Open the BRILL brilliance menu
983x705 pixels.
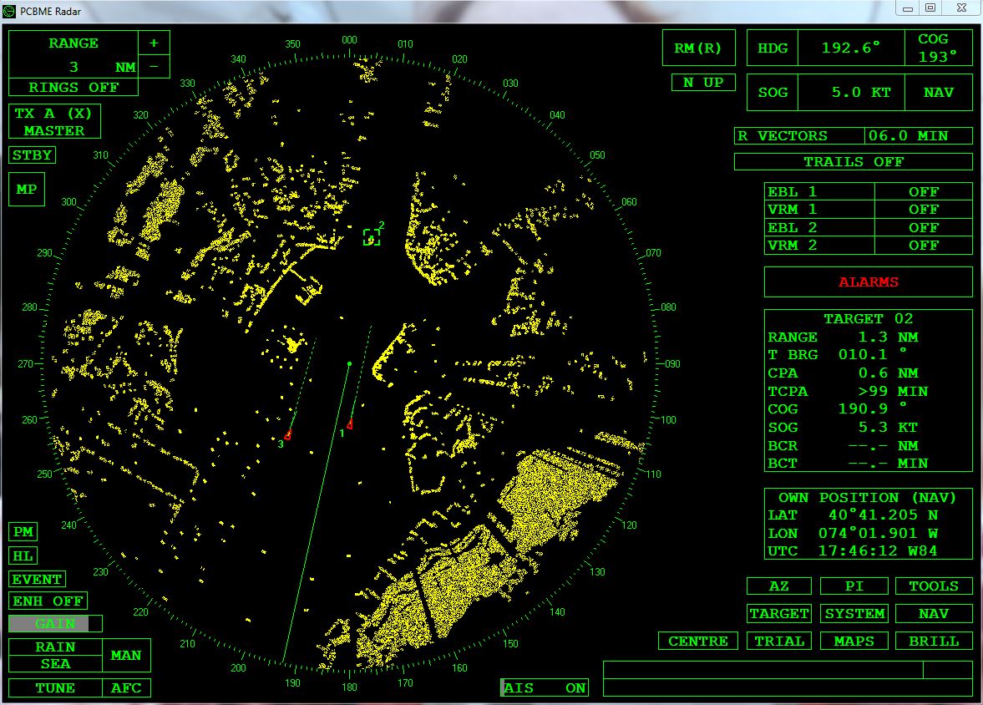[x=933, y=642]
